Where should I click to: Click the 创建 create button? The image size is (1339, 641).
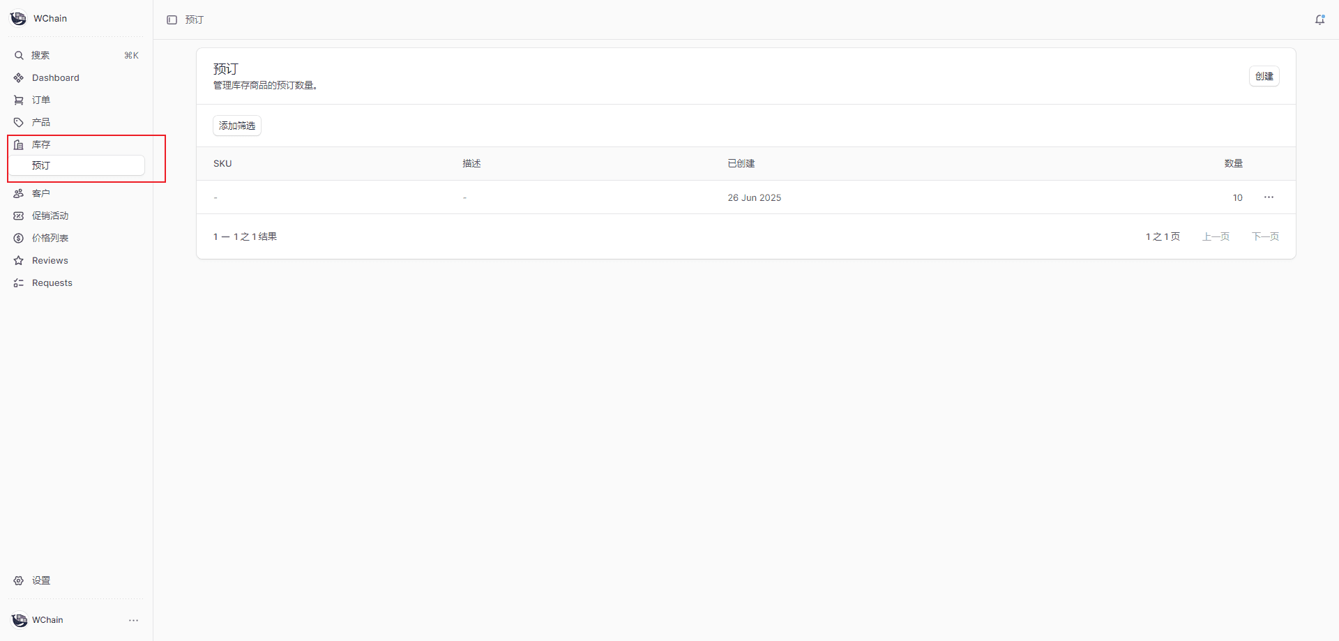coord(1264,76)
